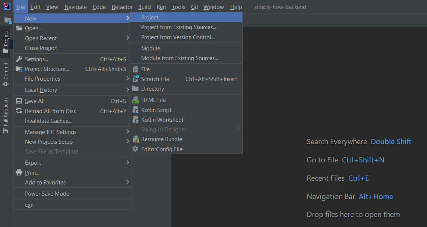The width and height of the screenshot is (427, 227).
Task: Choose Close Project menu entry
Action: [x=73, y=48]
